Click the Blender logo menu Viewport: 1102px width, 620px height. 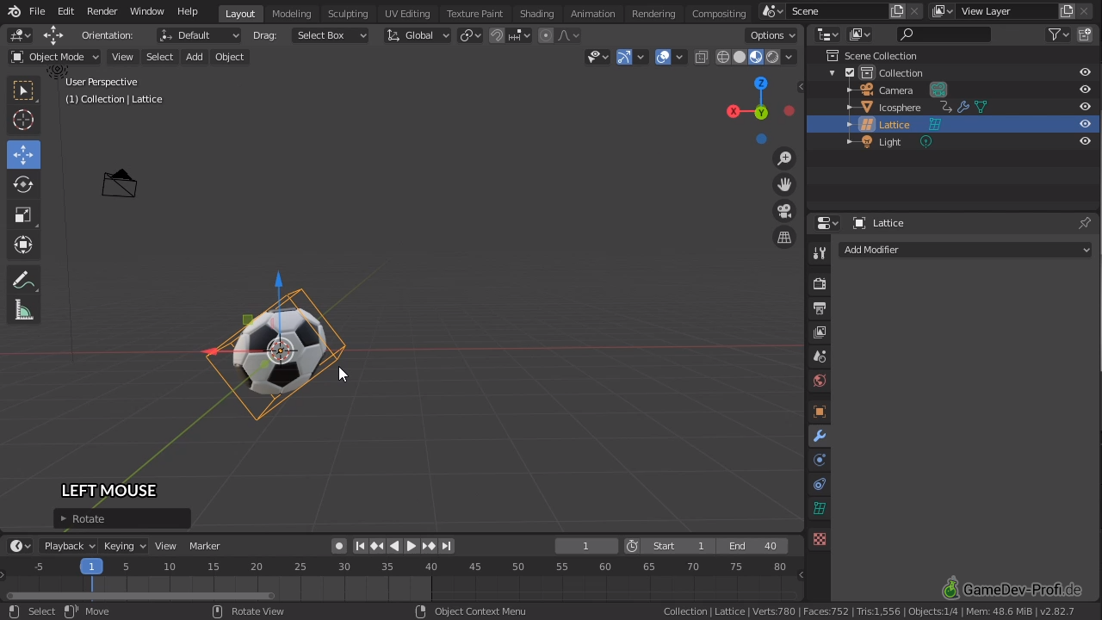tap(14, 11)
